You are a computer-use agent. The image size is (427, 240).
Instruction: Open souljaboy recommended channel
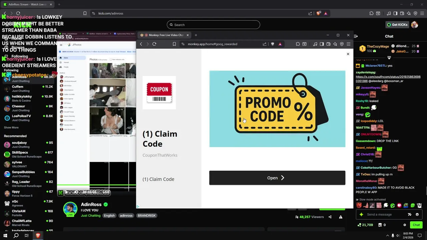click(28, 145)
